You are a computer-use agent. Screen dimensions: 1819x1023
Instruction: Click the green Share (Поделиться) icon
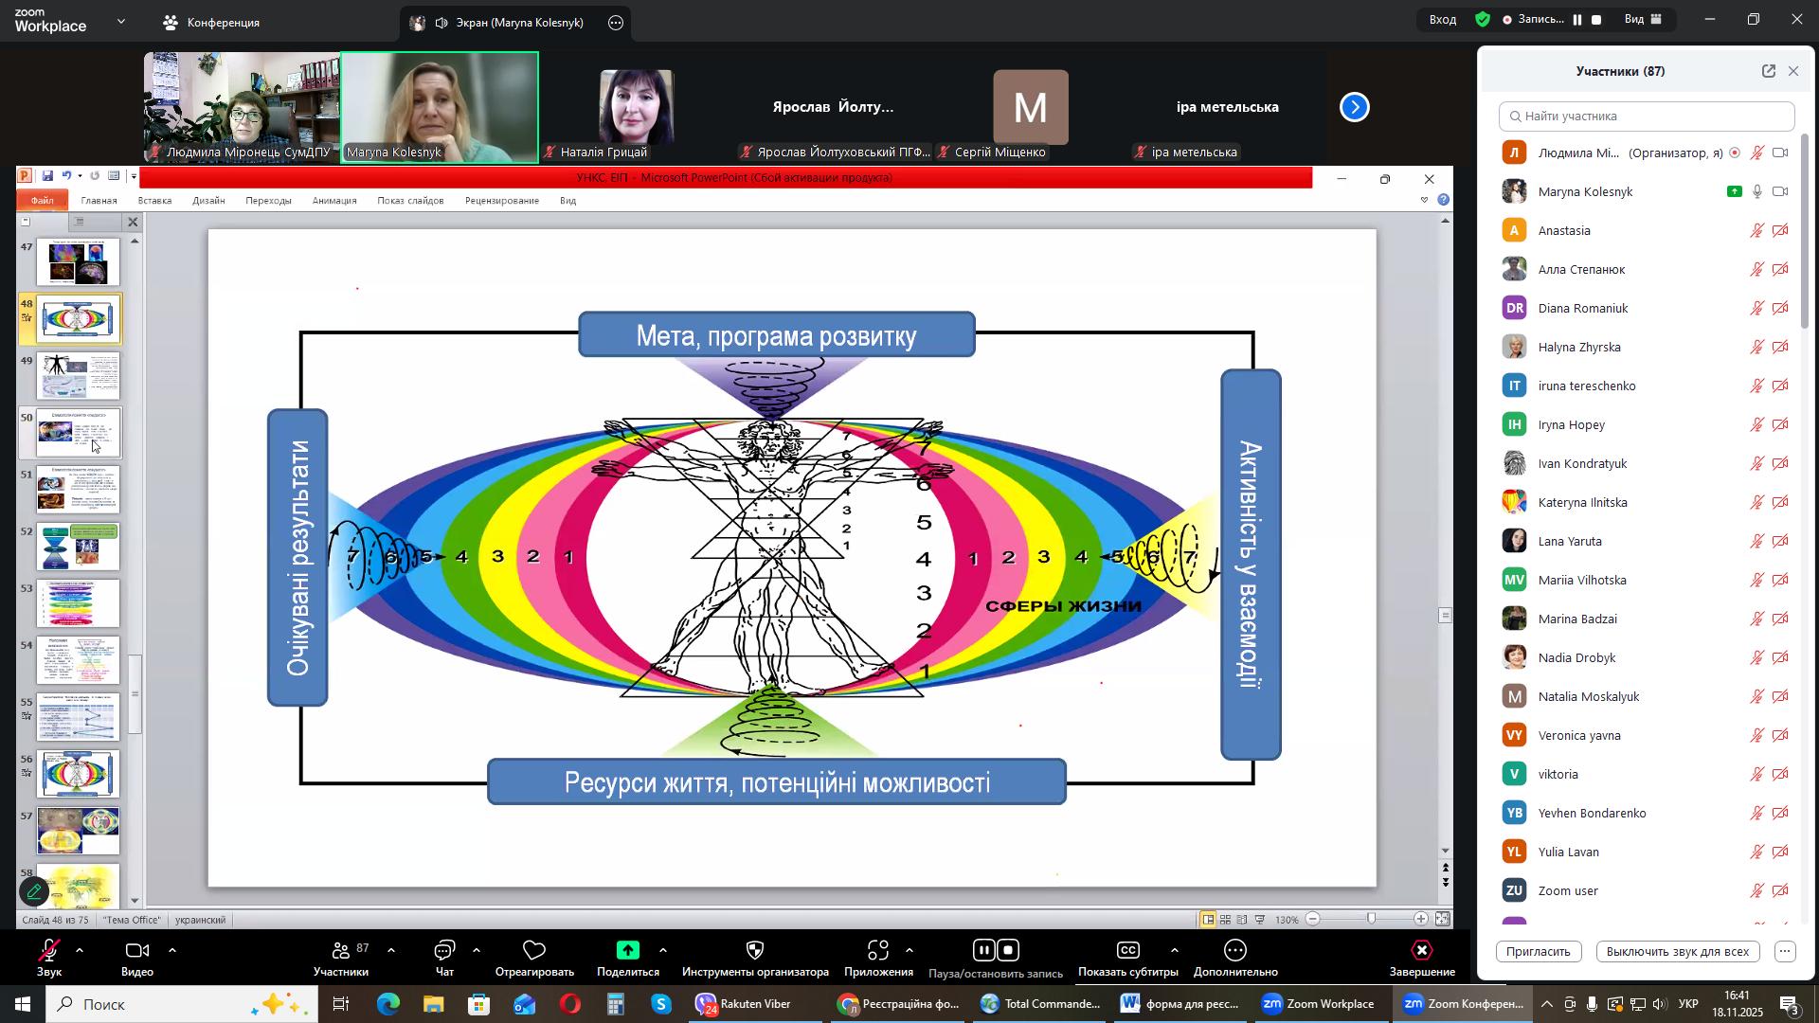tap(628, 951)
